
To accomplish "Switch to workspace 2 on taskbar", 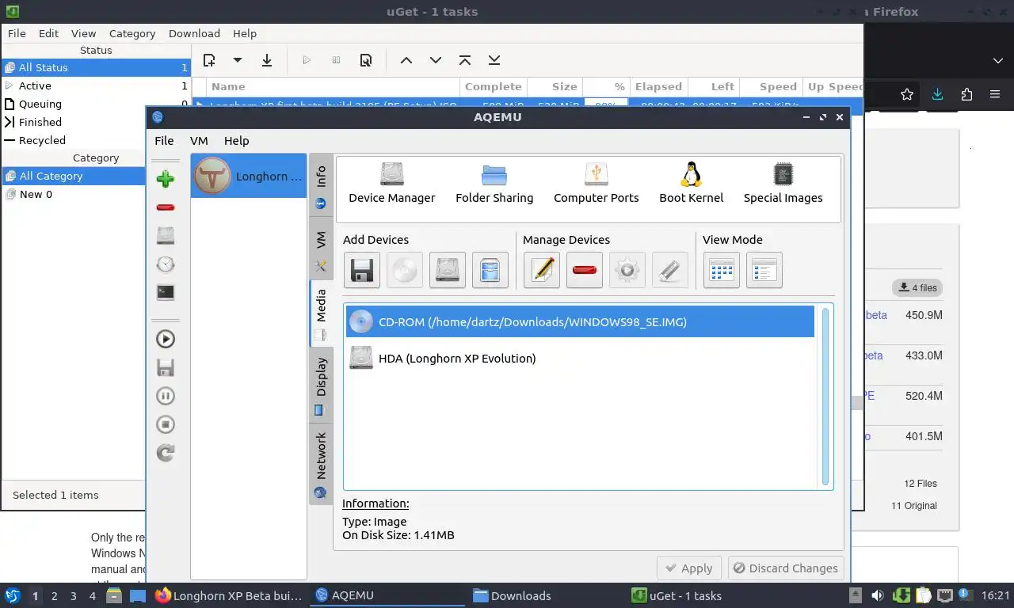I will pyautogui.click(x=54, y=596).
